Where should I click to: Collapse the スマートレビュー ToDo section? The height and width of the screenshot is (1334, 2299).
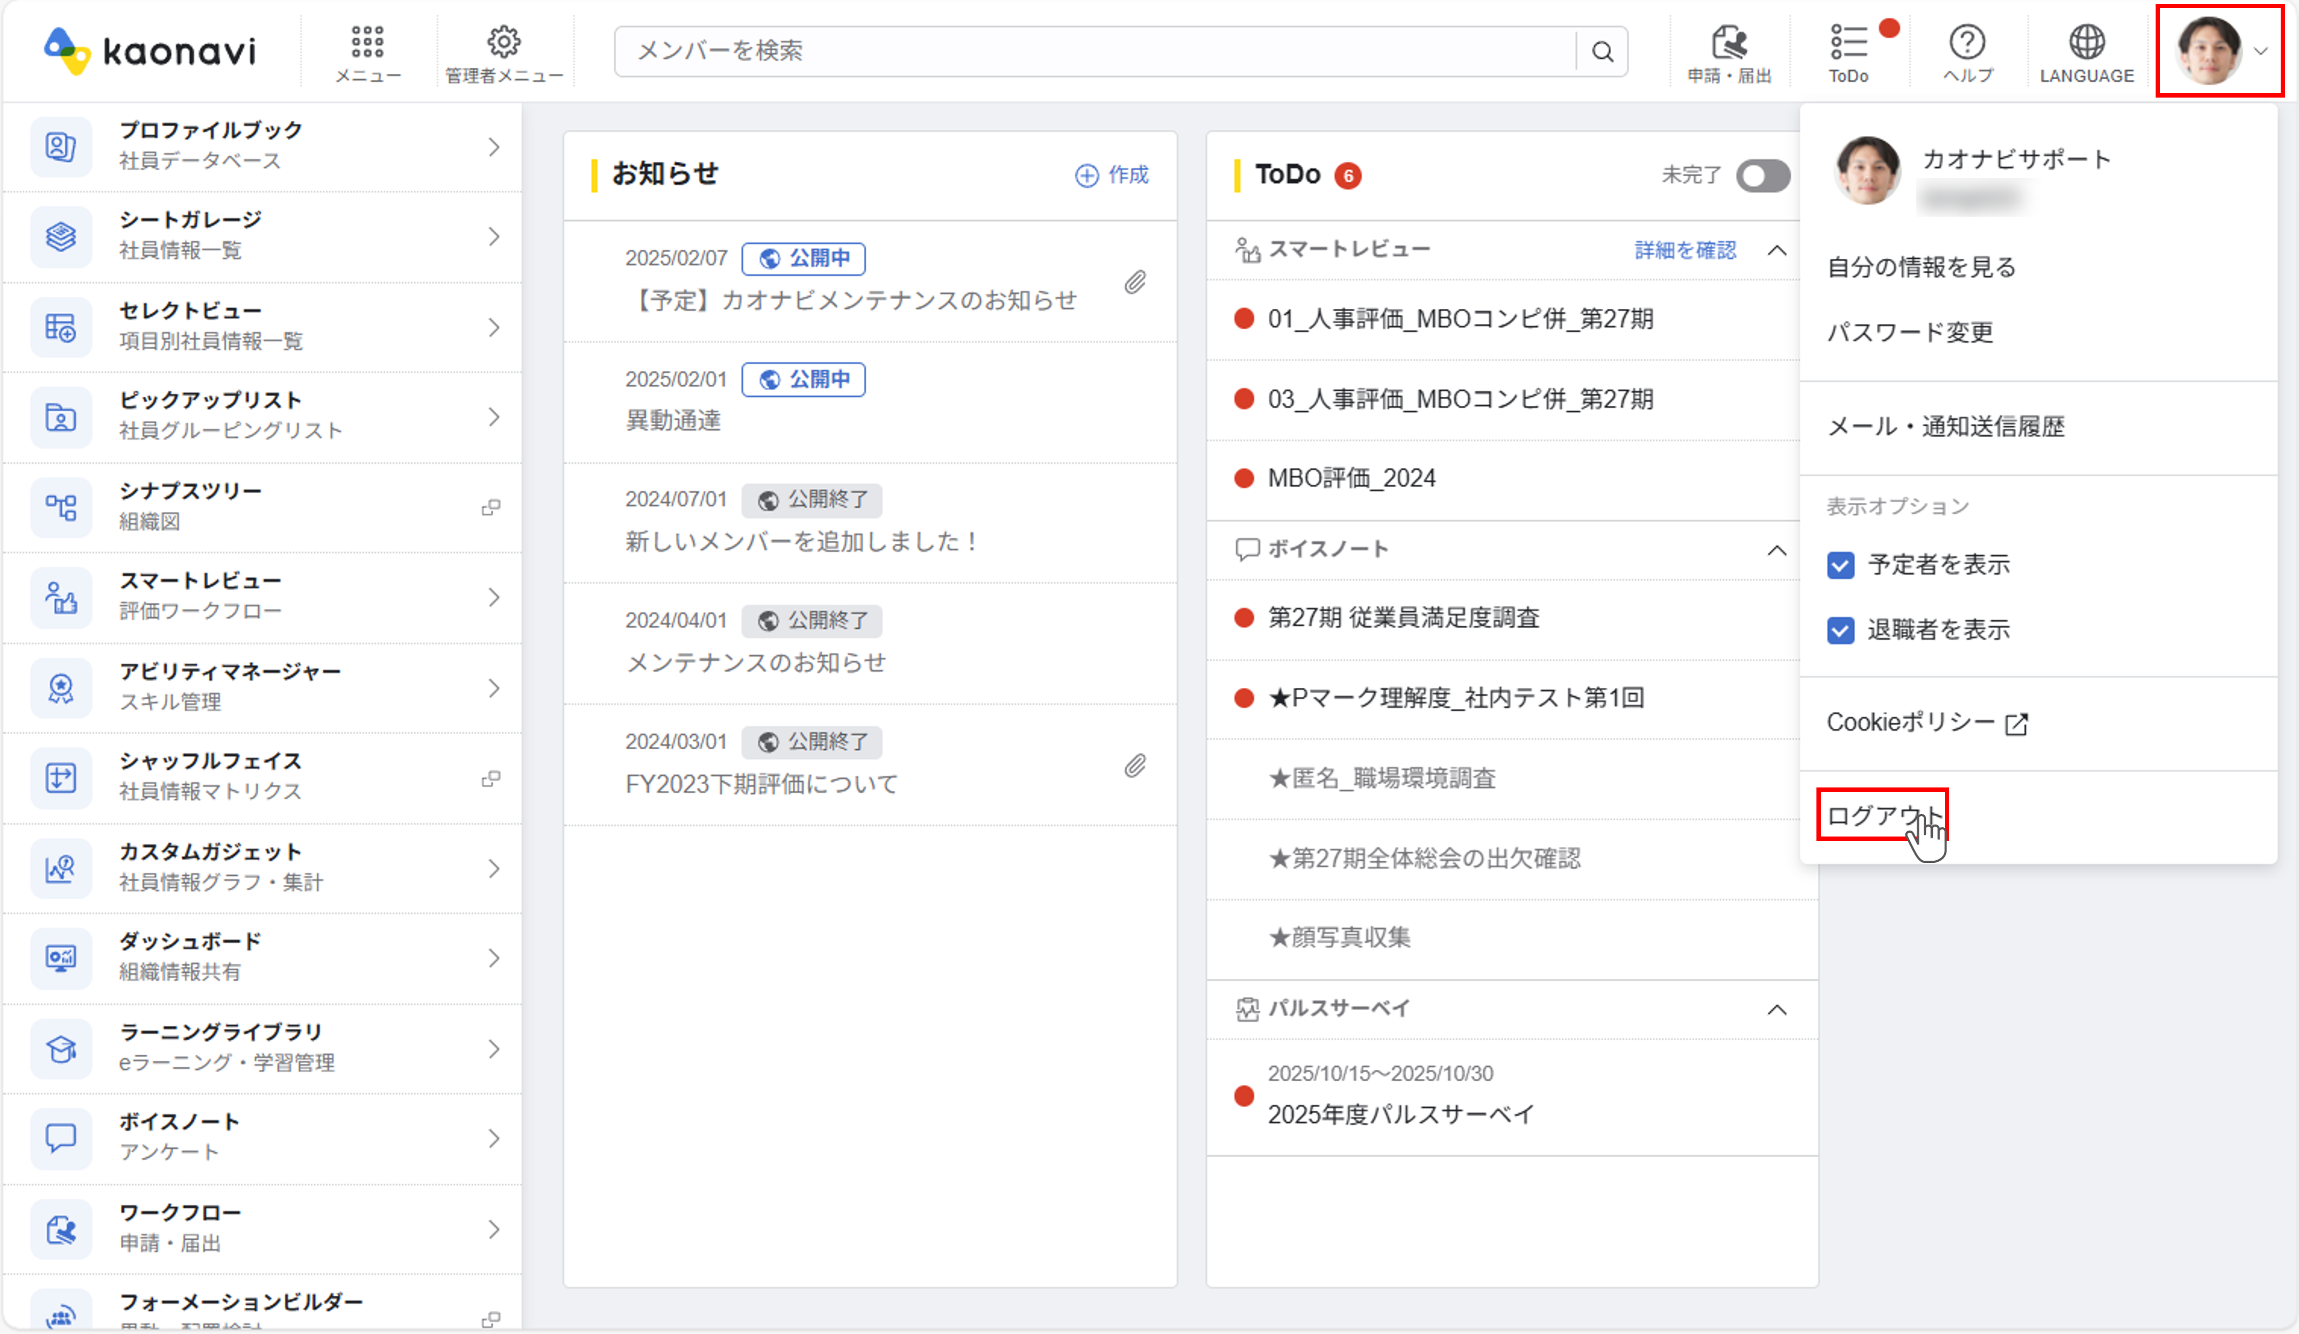pyautogui.click(x=1776, y=251)
